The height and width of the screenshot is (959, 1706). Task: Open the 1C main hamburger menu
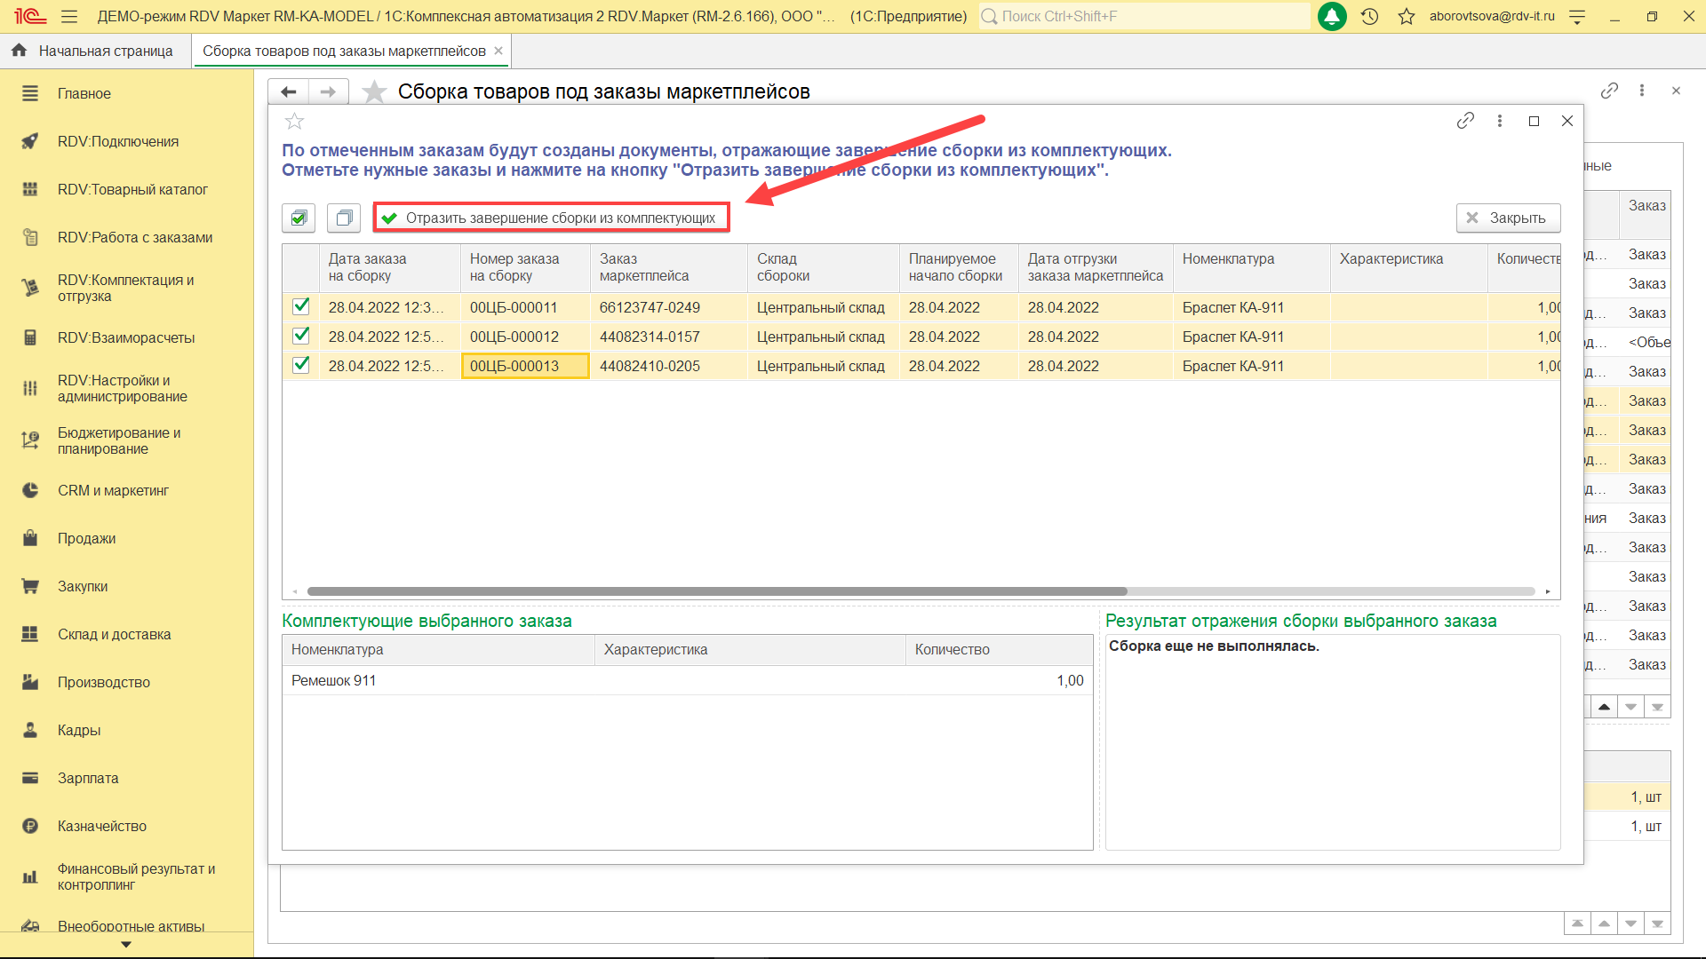click(x=69, y=16)
